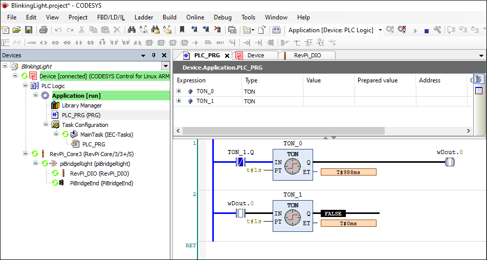
Task: Click the Insert Set Coil ladder icon
Action: 55,42
